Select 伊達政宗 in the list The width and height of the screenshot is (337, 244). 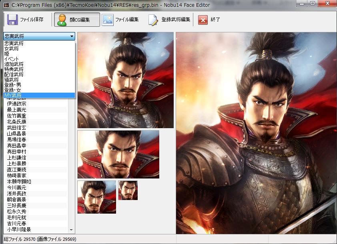(x=16, y=104)
